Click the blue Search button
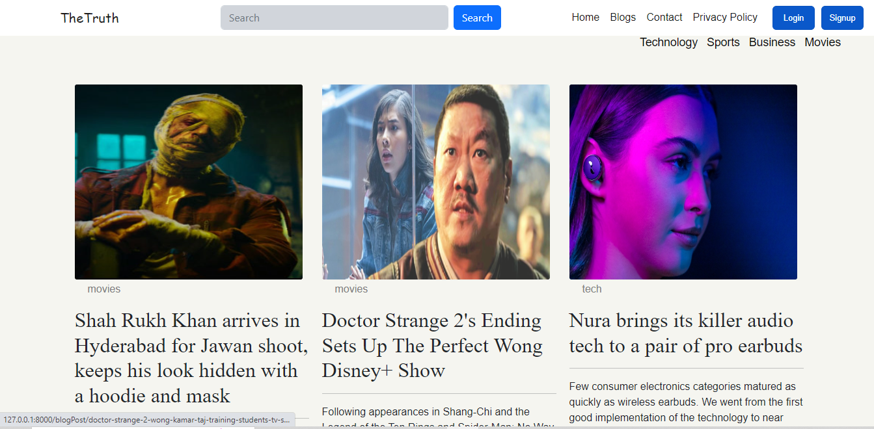The image size is (874, 429). [x=477, y=18]
